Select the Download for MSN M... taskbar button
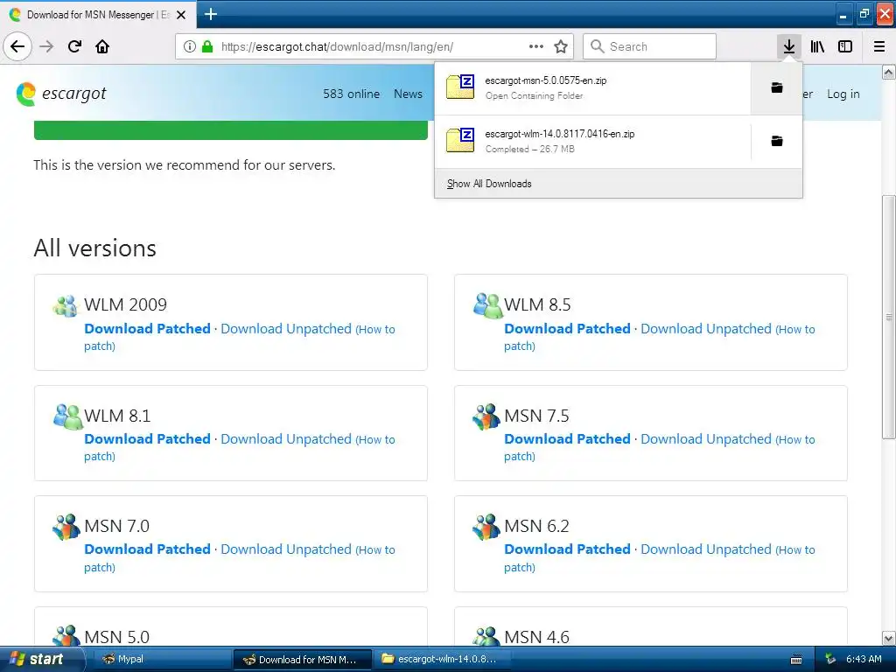896x672 pixels. (x=303, y=659)
